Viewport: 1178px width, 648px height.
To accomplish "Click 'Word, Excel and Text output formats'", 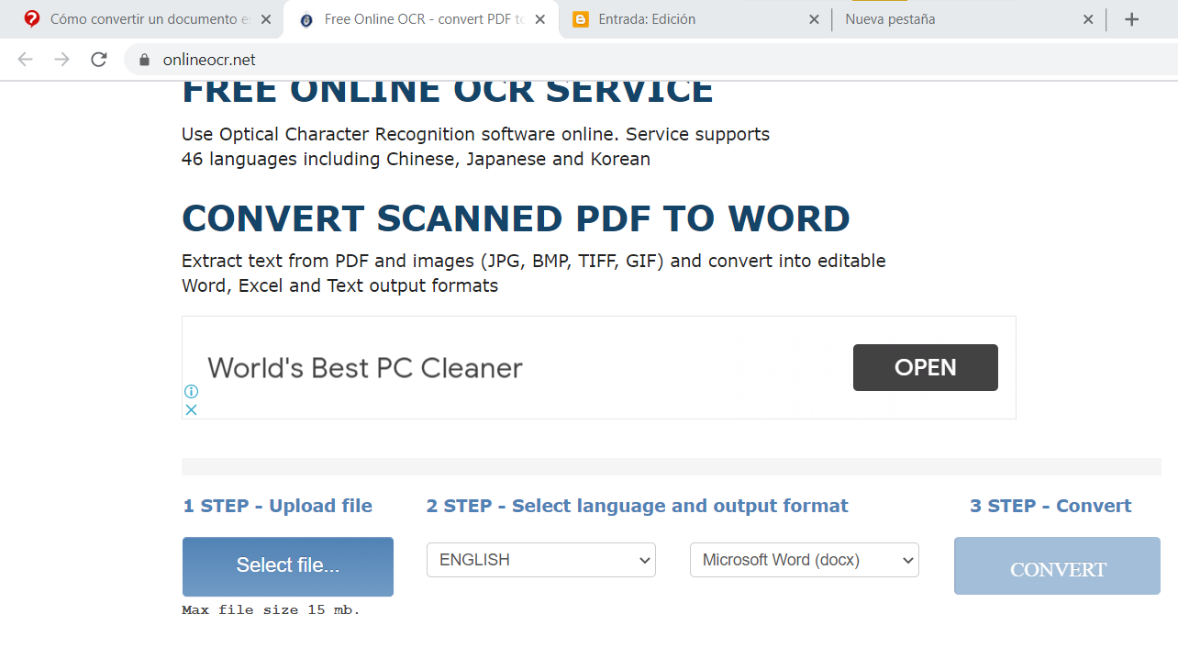I will click(x=339, y=285).
